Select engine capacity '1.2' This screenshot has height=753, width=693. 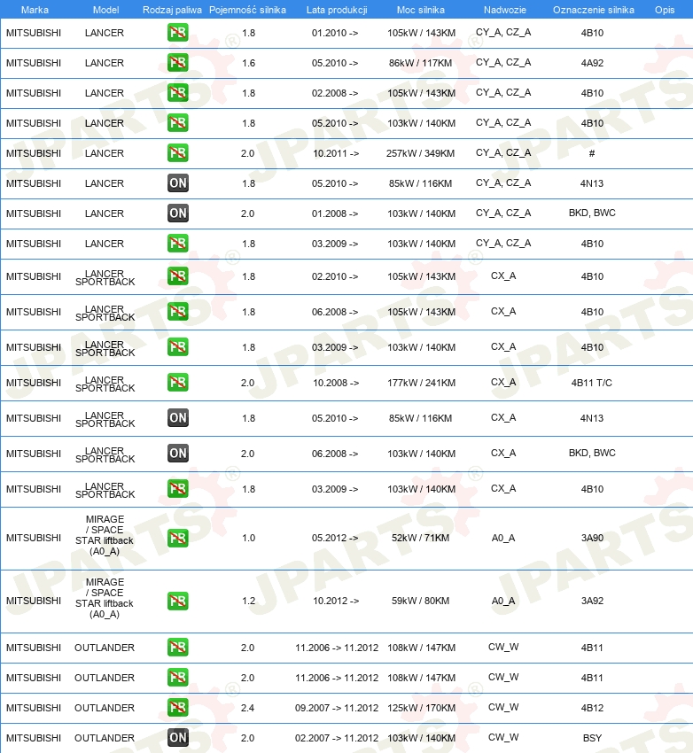248,601
